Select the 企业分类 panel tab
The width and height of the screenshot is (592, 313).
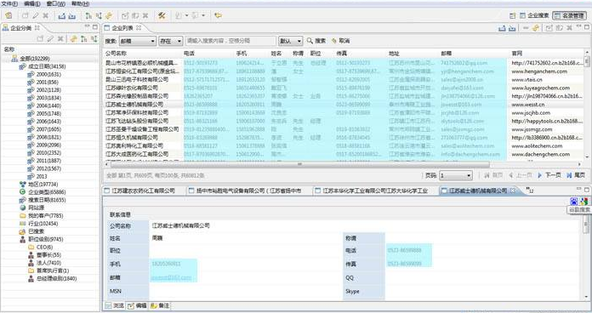click(21, 28)
